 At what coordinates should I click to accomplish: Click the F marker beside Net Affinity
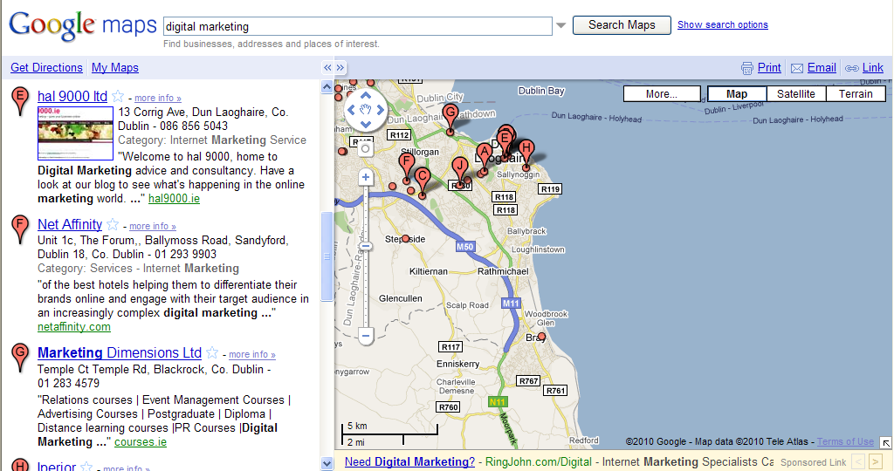[x=21, y=229]
